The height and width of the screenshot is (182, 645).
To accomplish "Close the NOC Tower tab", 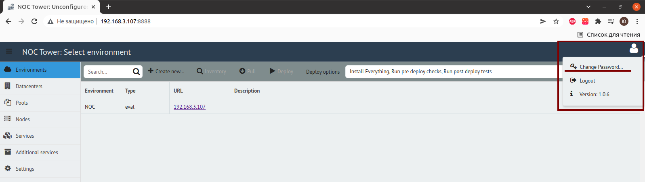I will [93, 7].
